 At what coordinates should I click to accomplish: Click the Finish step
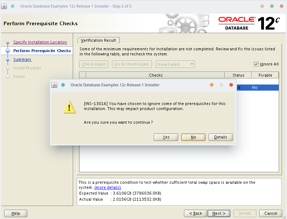click(19, 77)
